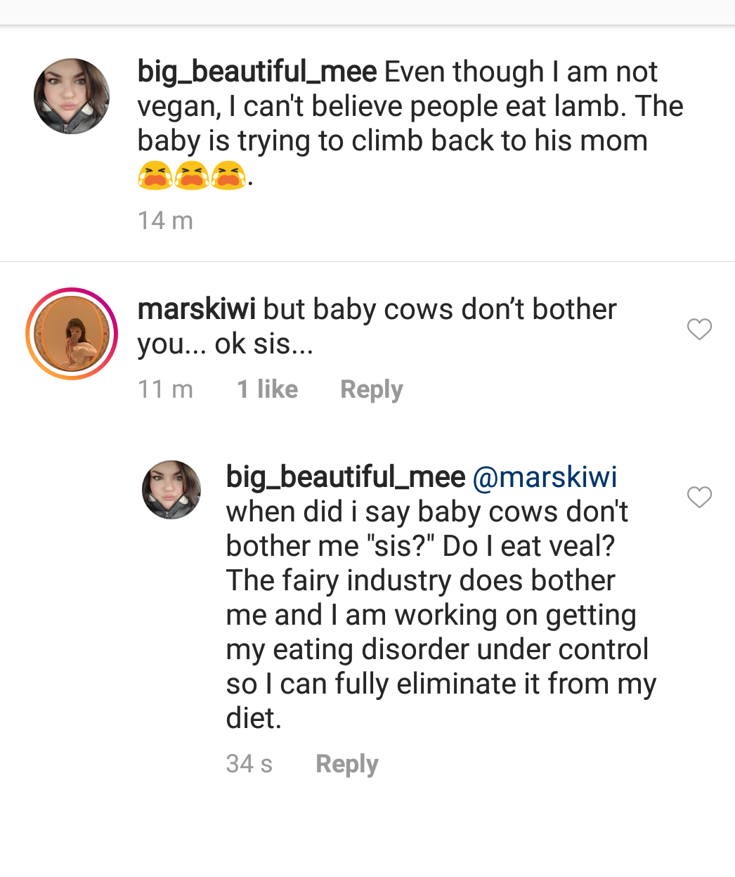Open the @marskiwi mention link
Viewport: 735px width, 877px height.
pyautogui.click(x=545, y=477)
